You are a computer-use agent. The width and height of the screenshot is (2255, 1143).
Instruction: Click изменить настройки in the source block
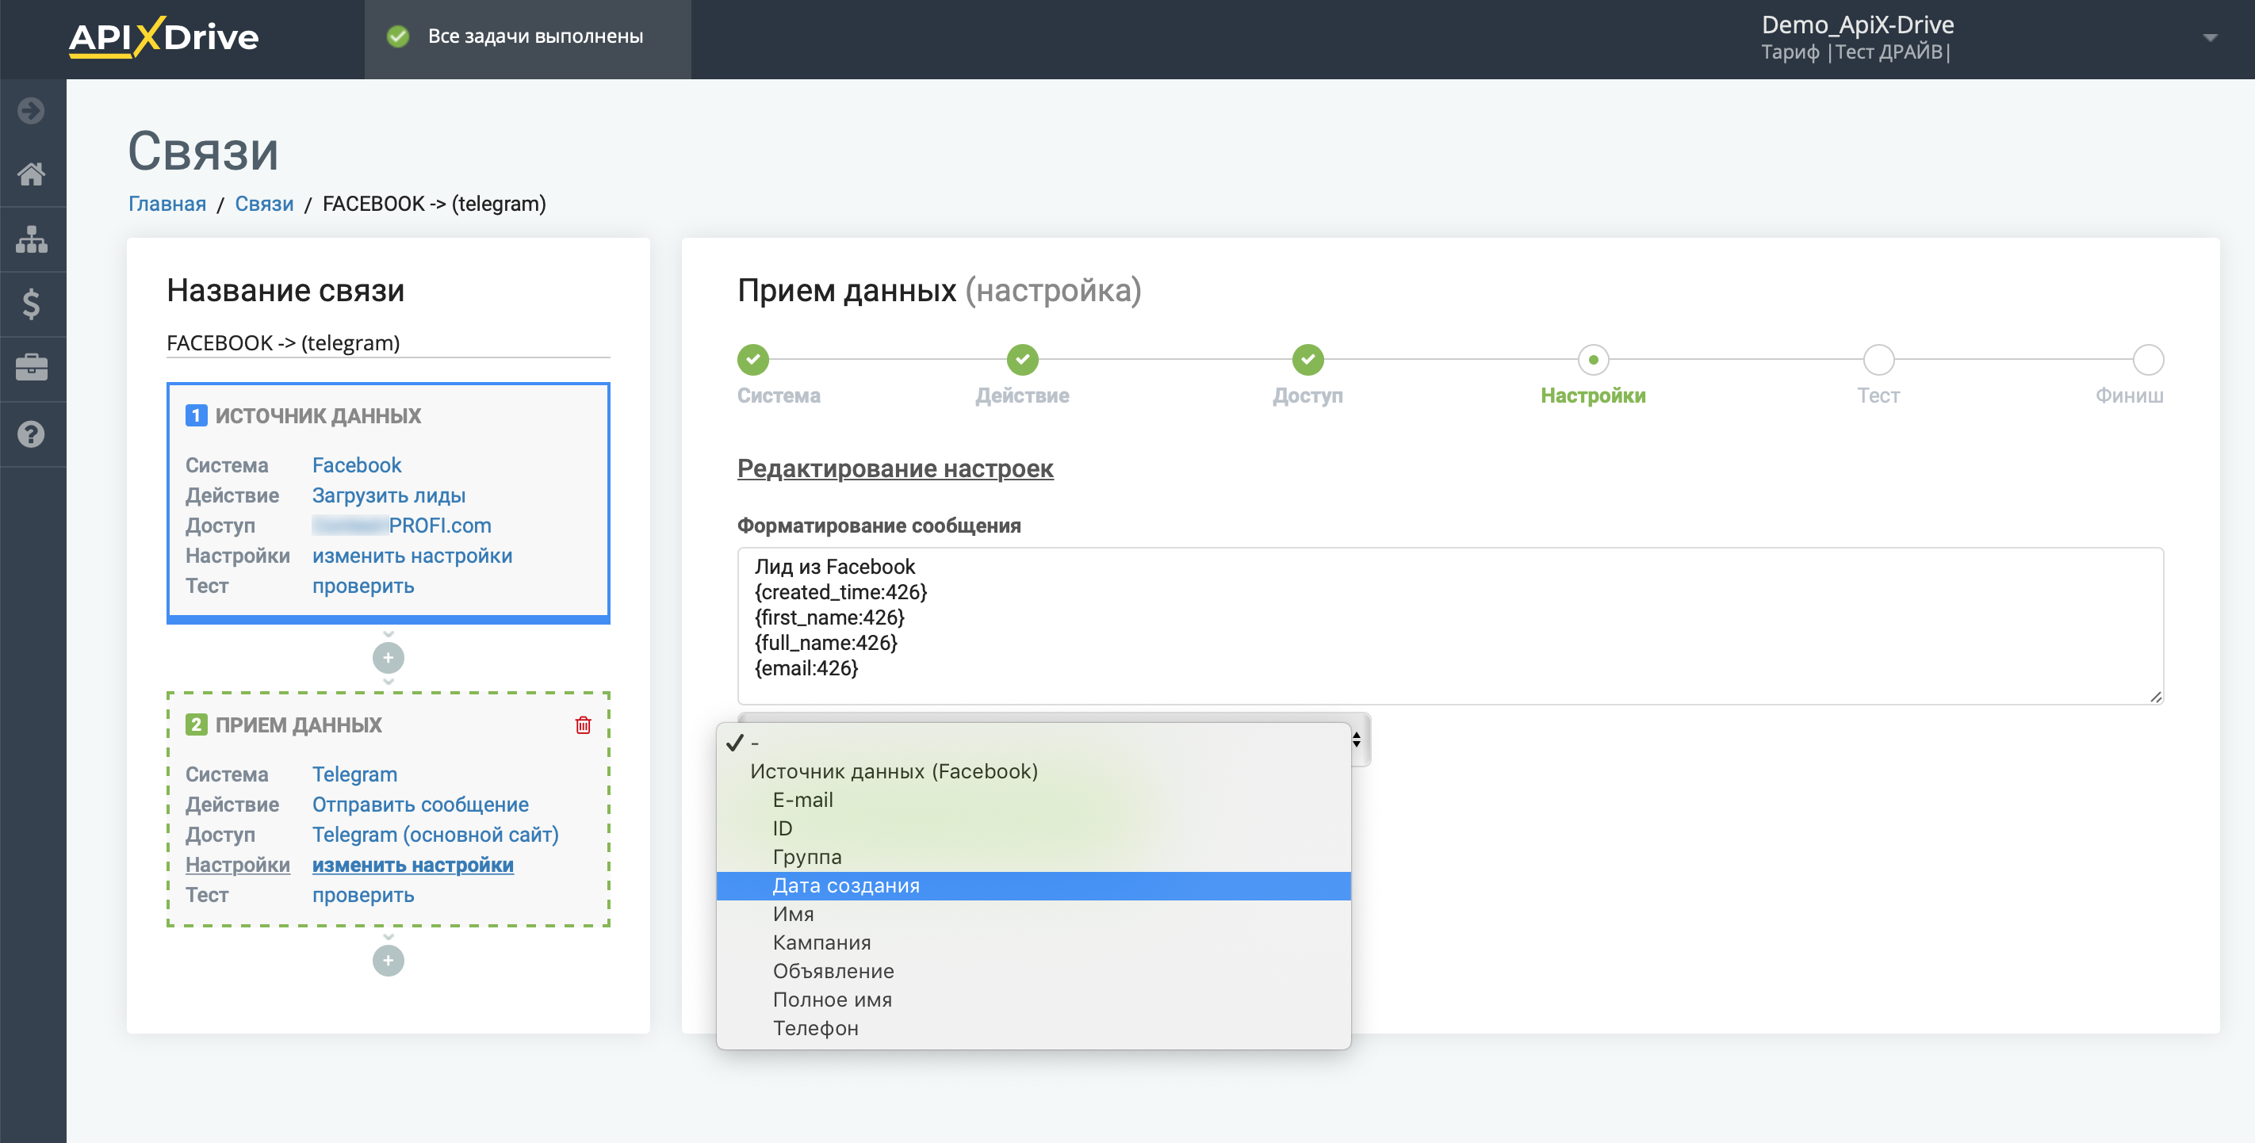coord(412,556)
